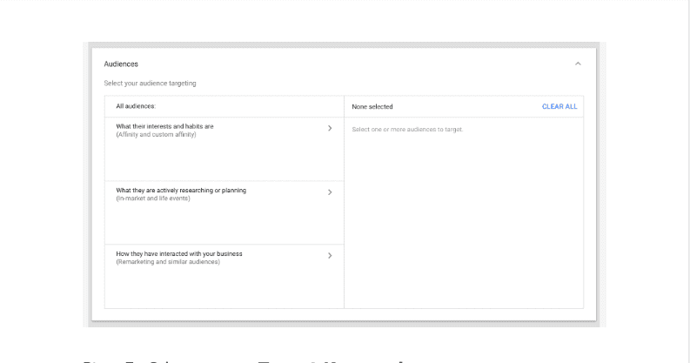This screenshot has height=363, width=690.
Task: Expand the interacted with your business chevron
Action: tap(330, 256)
